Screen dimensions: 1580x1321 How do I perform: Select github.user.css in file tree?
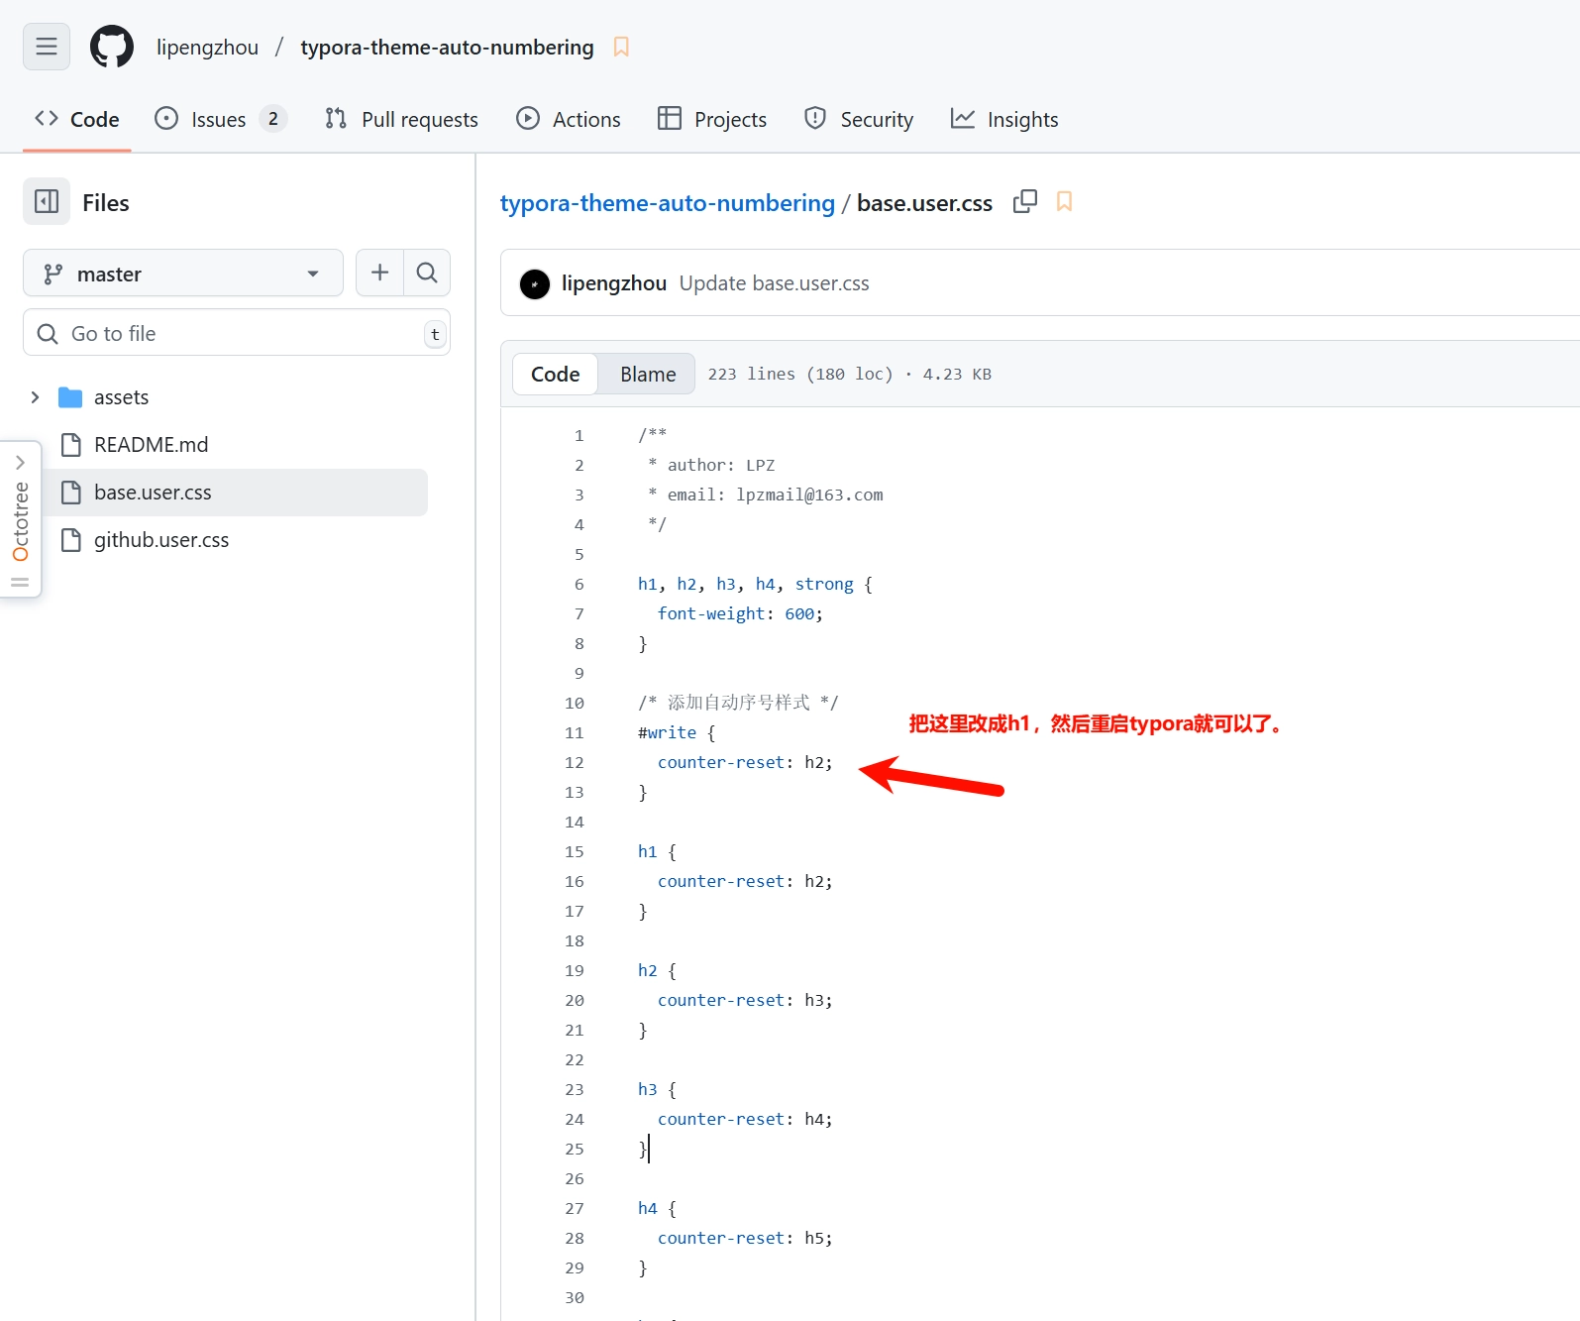coord(161,540)
